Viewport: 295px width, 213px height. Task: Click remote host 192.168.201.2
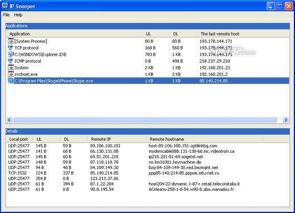(214, 75)
